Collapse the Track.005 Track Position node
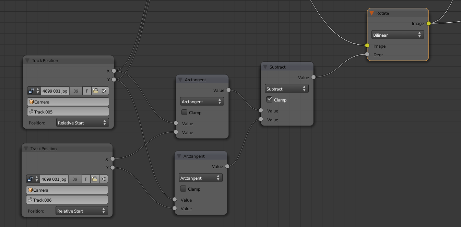 (27, 60)
